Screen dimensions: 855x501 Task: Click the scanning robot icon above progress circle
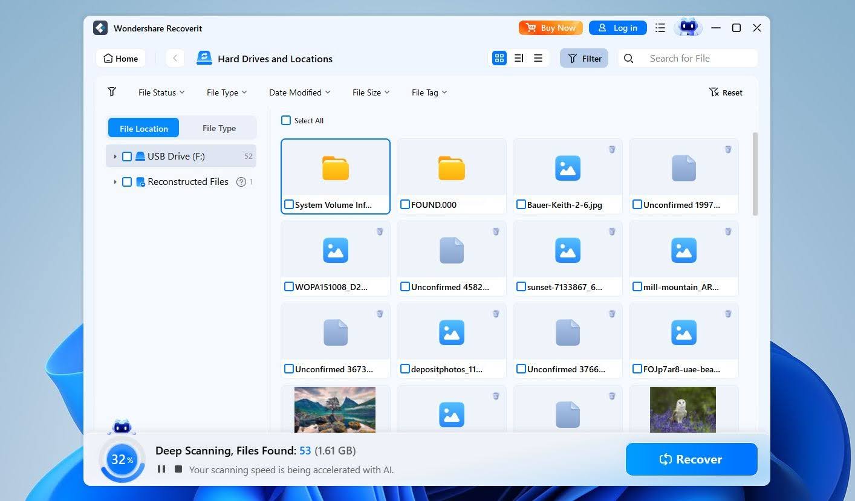(x=122, y=427)
